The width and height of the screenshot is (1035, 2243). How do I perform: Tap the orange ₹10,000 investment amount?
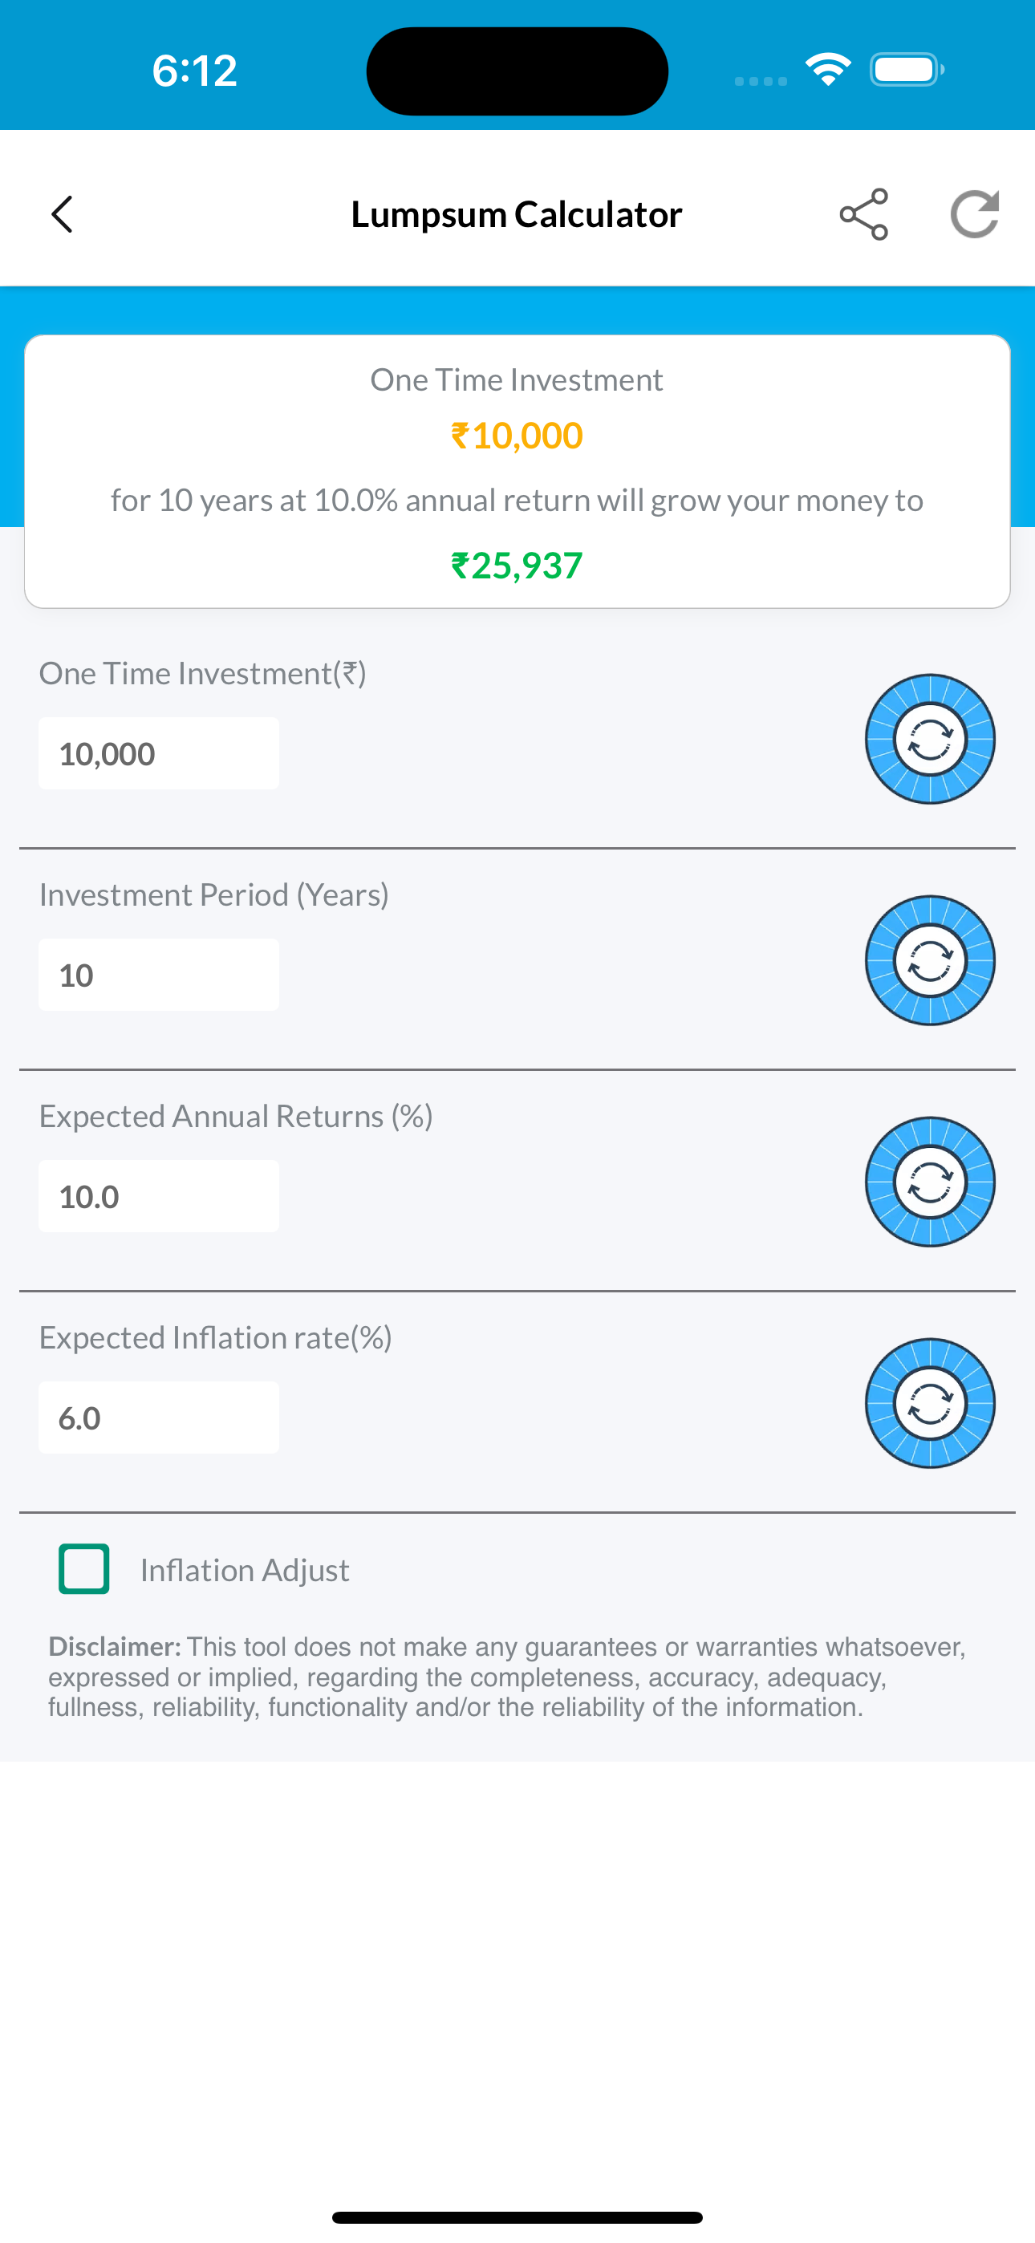517,436
